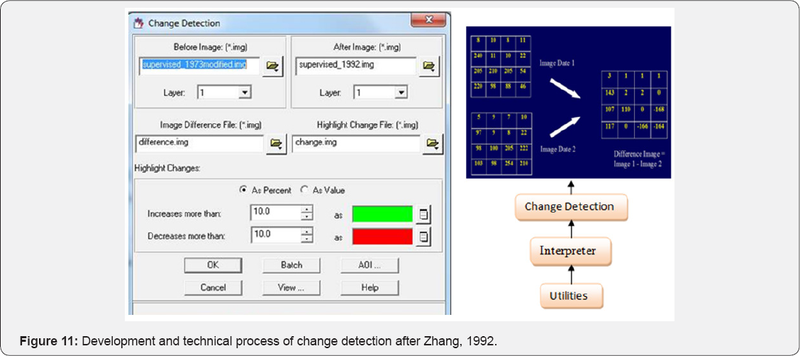Open file browser for After Image
800x356 pixels.
tap(428, 66)
